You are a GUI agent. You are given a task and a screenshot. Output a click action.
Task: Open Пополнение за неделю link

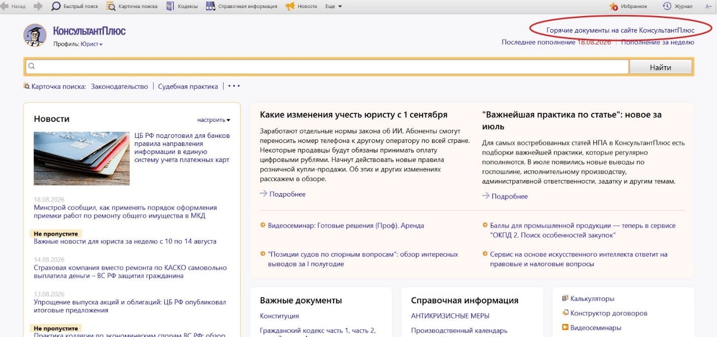click(x=658, y=42)
